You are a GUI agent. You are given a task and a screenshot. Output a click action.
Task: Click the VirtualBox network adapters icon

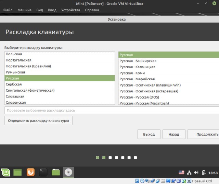pos(153,181)
